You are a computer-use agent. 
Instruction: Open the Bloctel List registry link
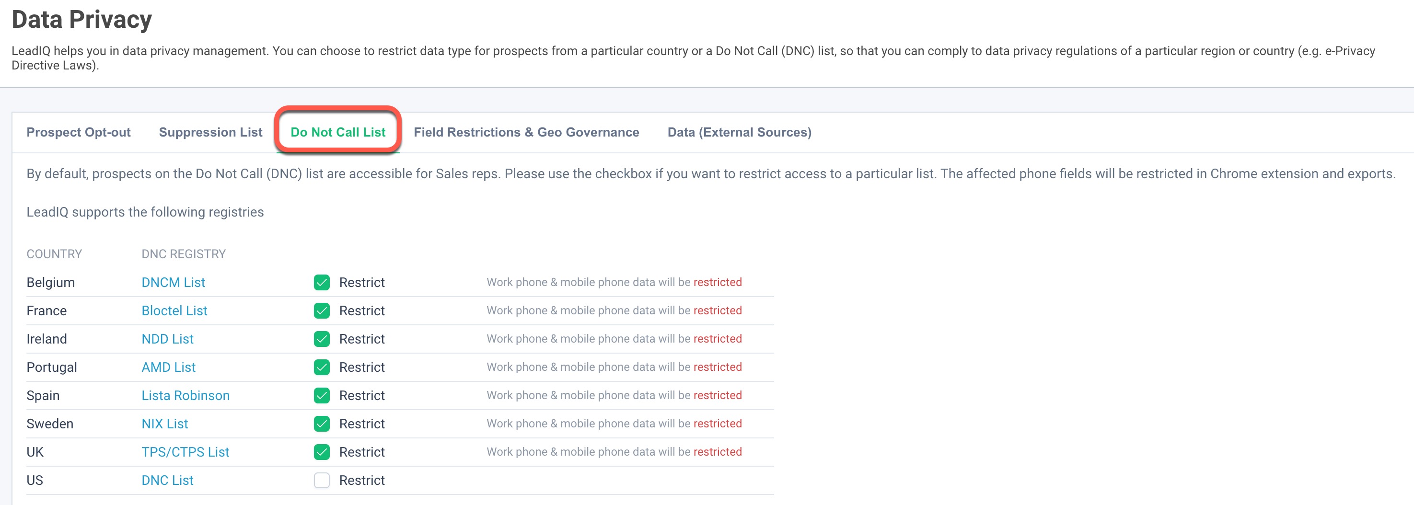174,310
